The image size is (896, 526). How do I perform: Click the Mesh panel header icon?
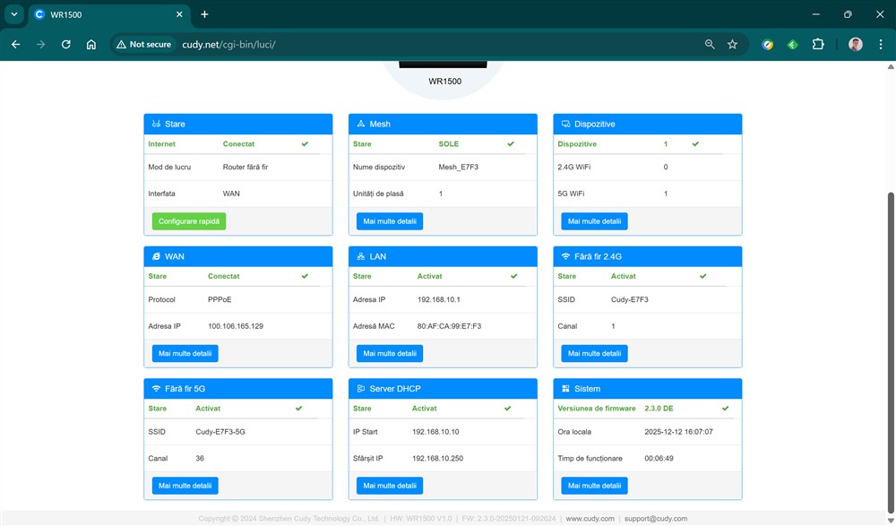tap(361, 124)
